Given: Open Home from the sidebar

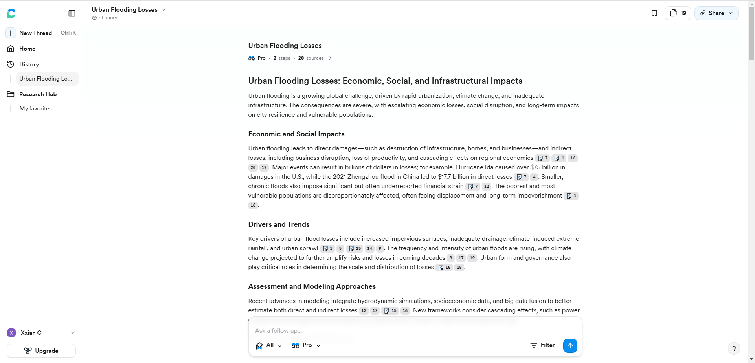Looking at the screenshot, I should (27, 48).
